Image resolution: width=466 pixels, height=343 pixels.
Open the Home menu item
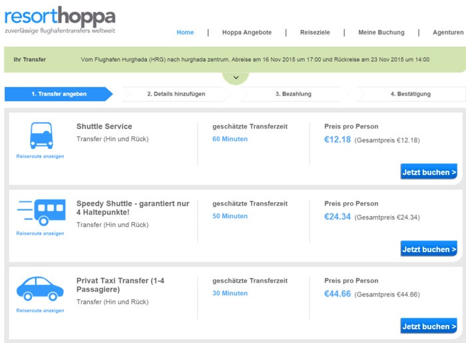tap(185, 33)
